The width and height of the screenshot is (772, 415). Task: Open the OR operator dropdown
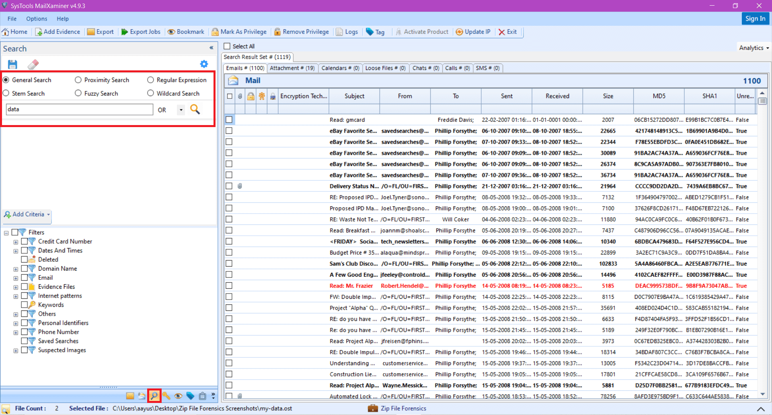180,109
